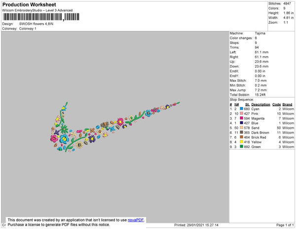Click the Max Jump value 7.2 mm

tap(260, 90)
